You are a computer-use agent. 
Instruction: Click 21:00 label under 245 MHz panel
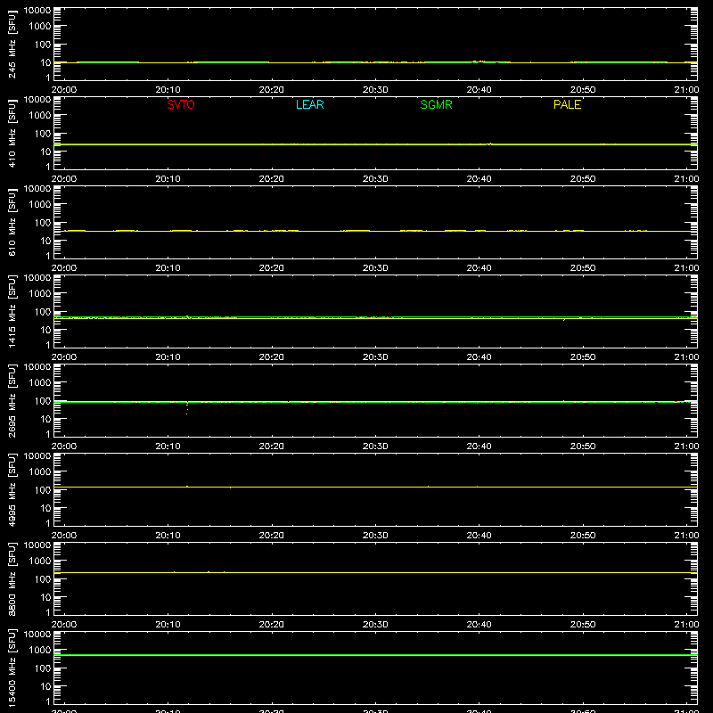(686, 90)
